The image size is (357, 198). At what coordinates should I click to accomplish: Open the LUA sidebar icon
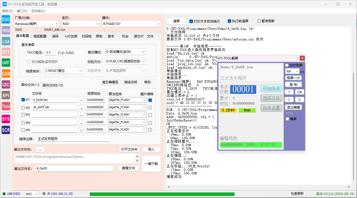point(6,41)
